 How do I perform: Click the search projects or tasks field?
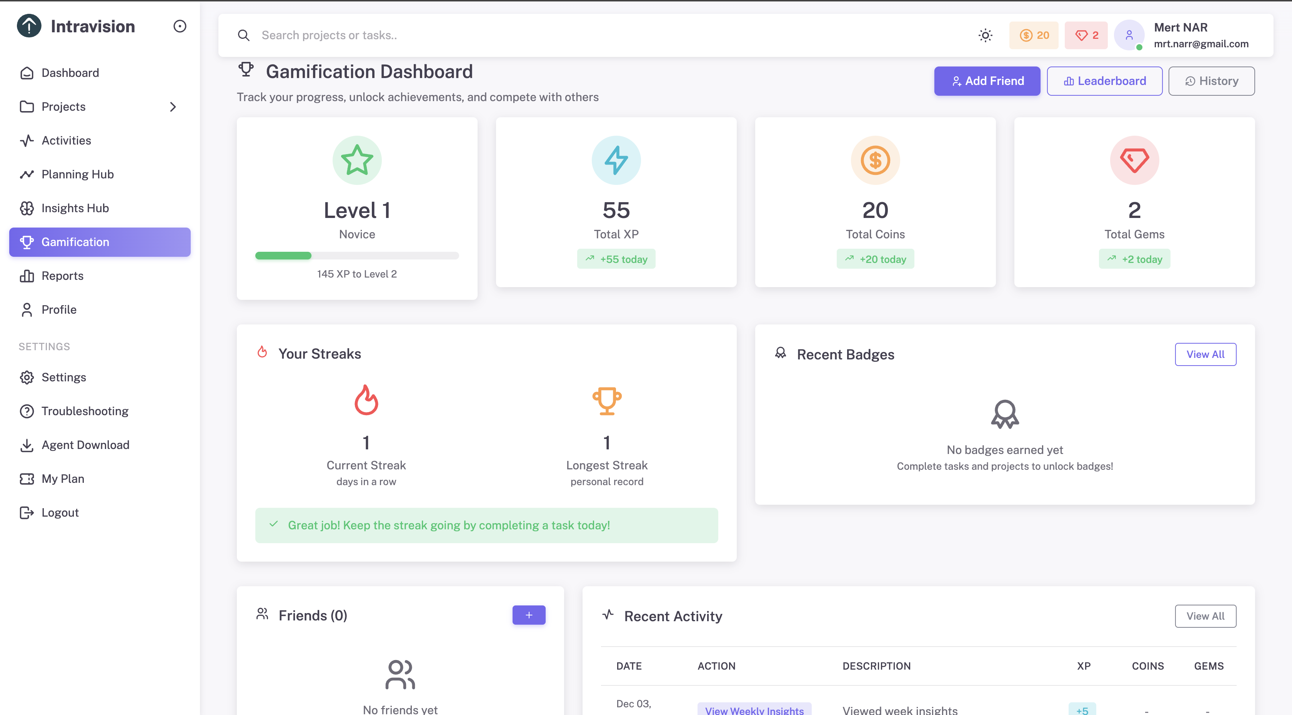click(x=602, y=35)
